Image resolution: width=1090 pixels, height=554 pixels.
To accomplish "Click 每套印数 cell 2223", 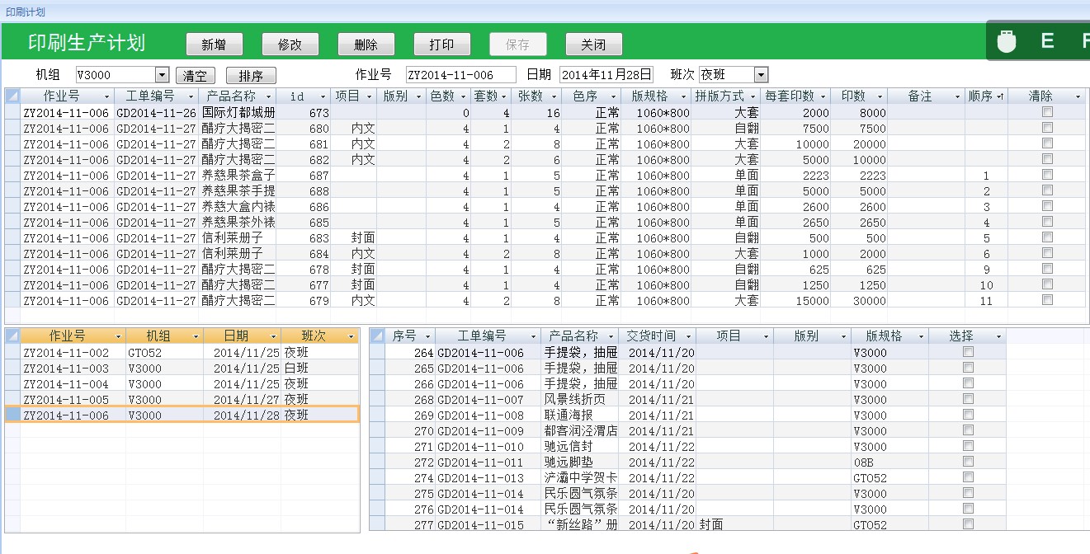I will [796, 175].
